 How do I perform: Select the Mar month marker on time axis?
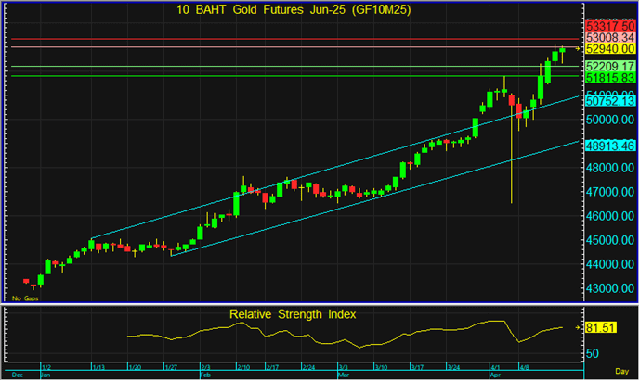[341, 375]
